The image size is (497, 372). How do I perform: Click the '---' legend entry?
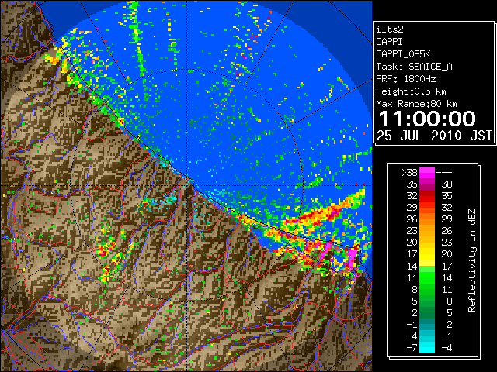coord(444,173)
